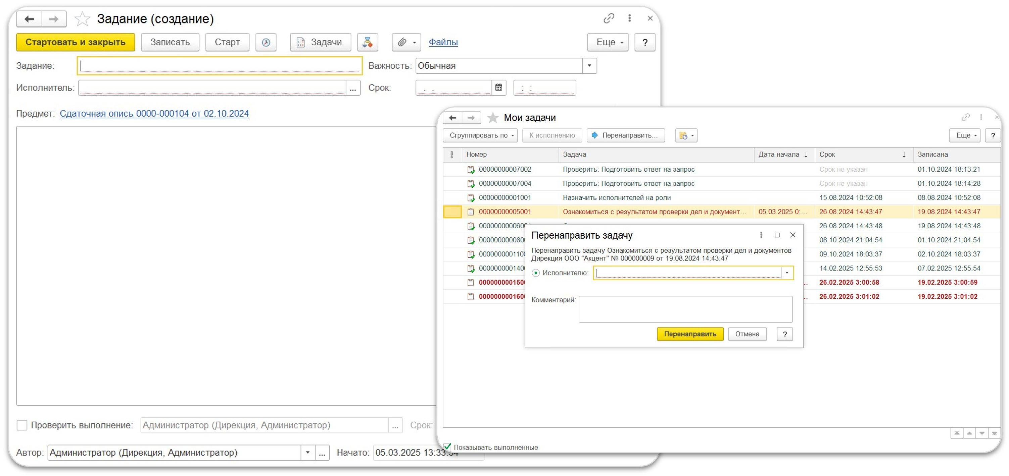
Task: Click the business process map icon button
Action: 368,42
